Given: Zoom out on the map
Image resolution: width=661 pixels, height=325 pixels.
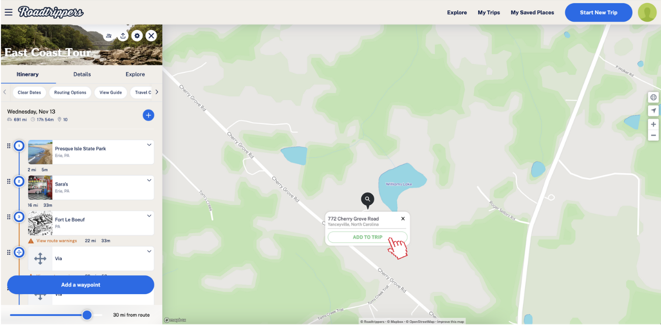Looking at the screenshot, I should click(x=653, y=135).
